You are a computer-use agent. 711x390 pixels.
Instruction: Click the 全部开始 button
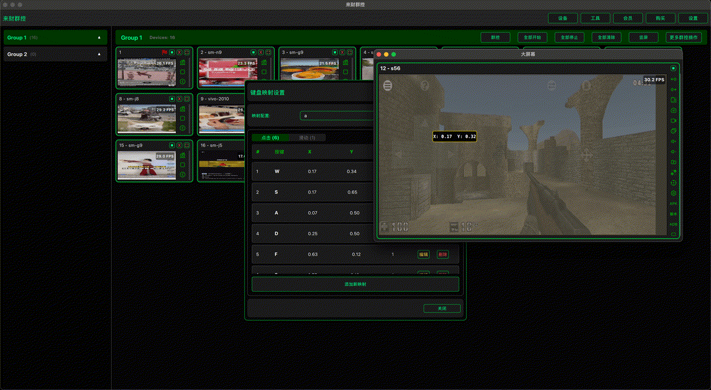532,37
